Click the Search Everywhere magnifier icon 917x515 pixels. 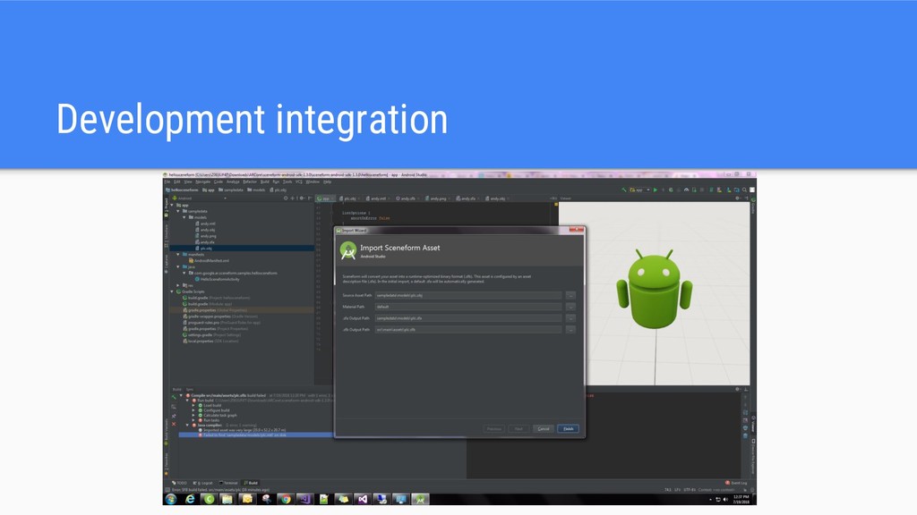(744, 190)
